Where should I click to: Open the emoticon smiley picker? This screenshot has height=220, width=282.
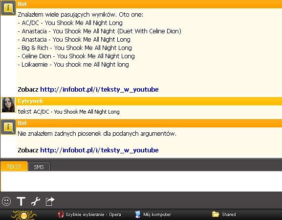pyautogui.click(x=6, y=201)
